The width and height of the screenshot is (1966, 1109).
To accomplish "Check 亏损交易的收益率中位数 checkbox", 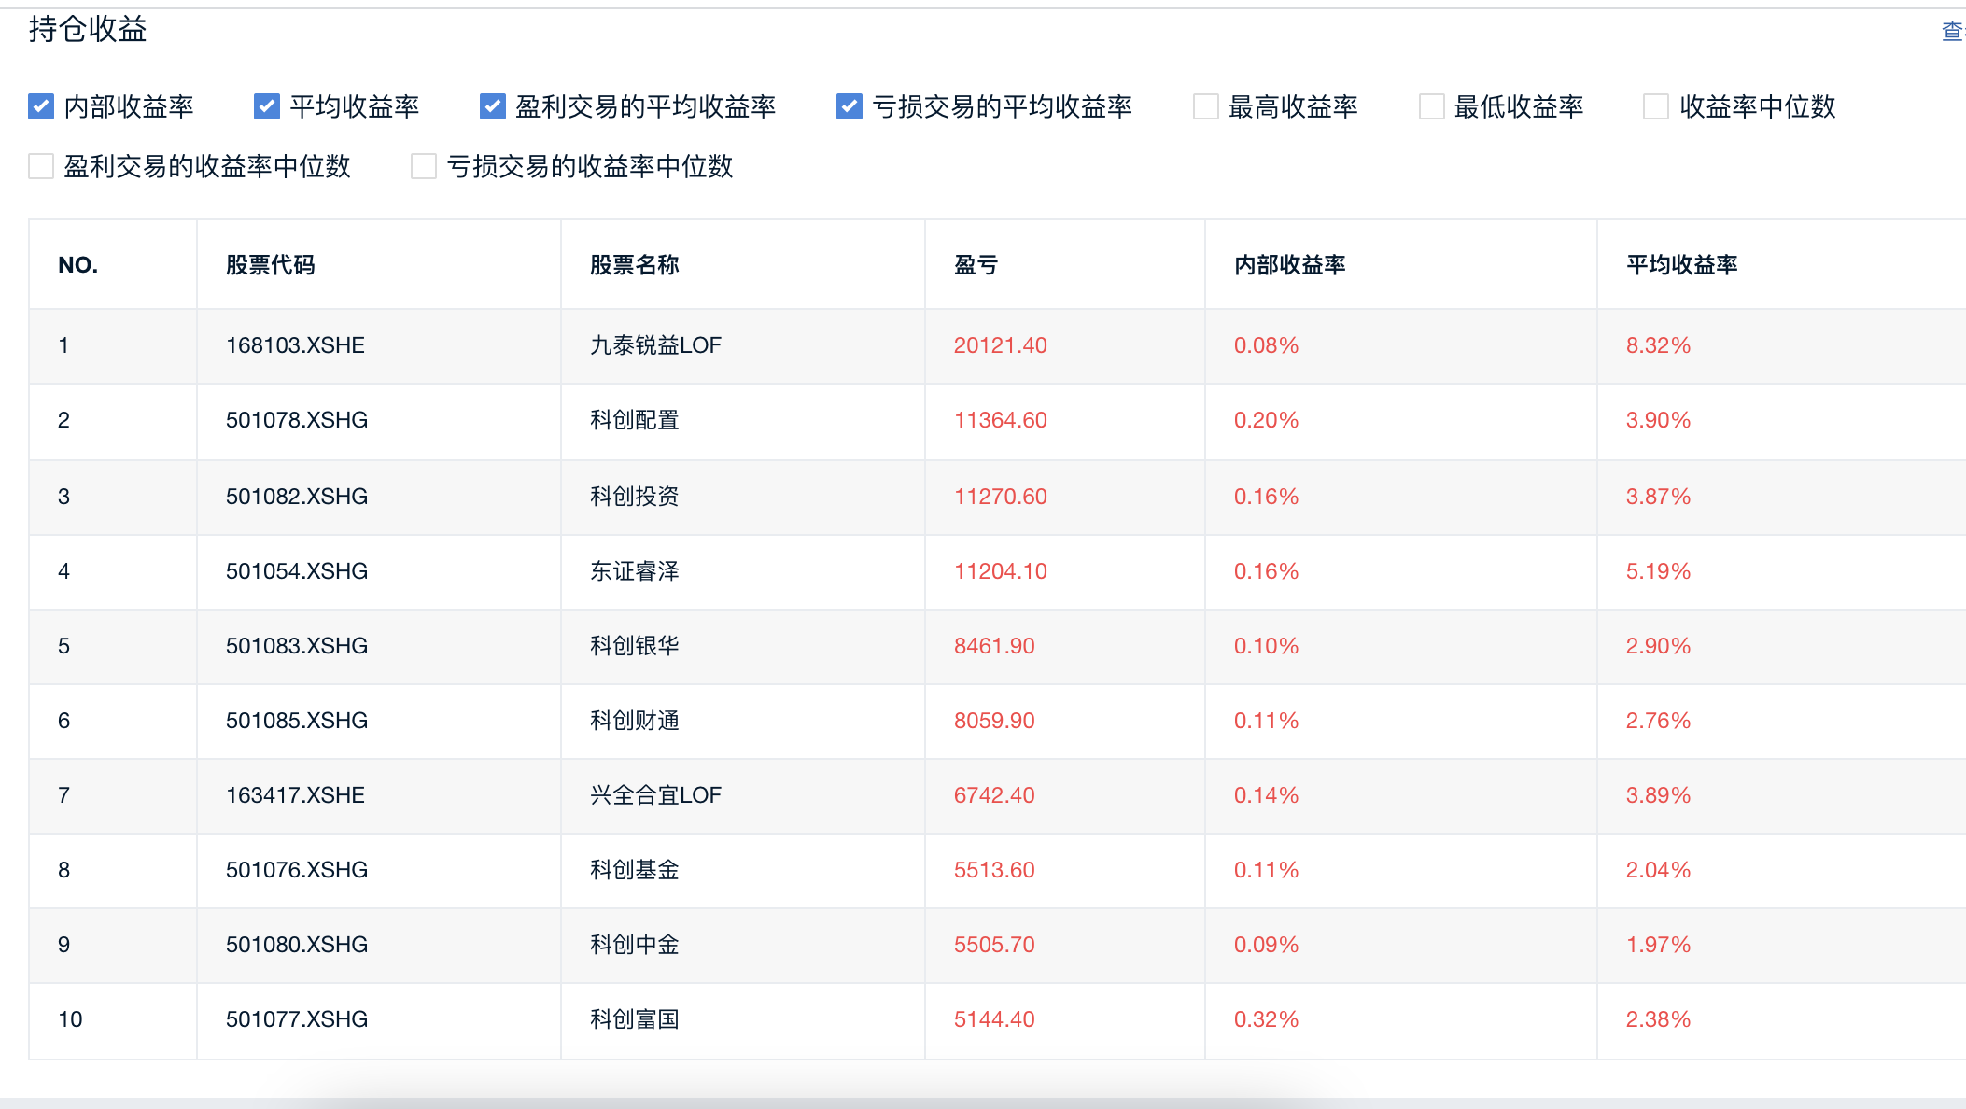I will [x=424, y=166].
